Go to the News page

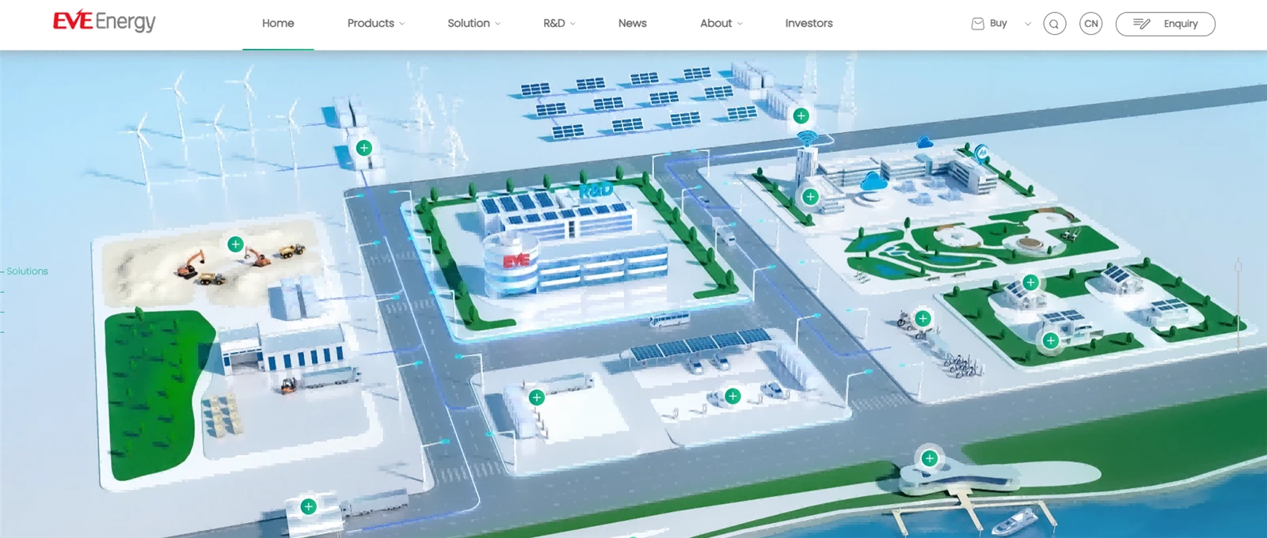point(632,24)
